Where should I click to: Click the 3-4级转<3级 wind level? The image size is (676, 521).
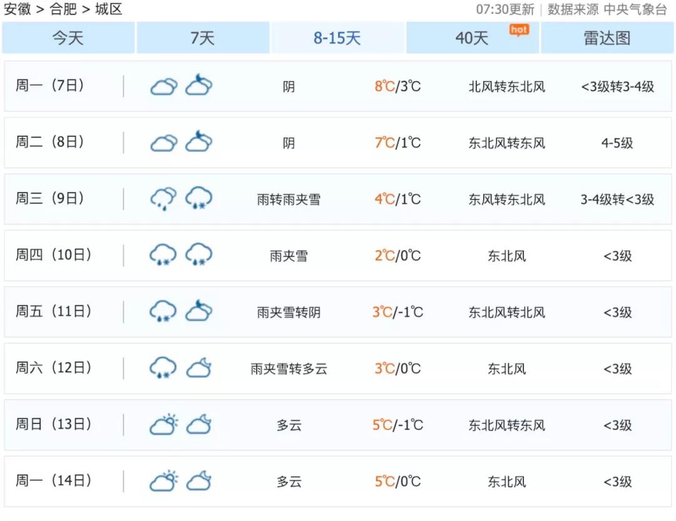(x=617, y=200)
